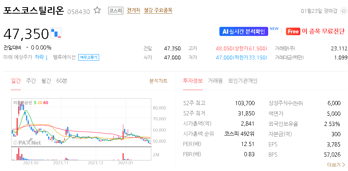
Task: Click the 시가총액 value 2,841
Action: click(248, 124)
